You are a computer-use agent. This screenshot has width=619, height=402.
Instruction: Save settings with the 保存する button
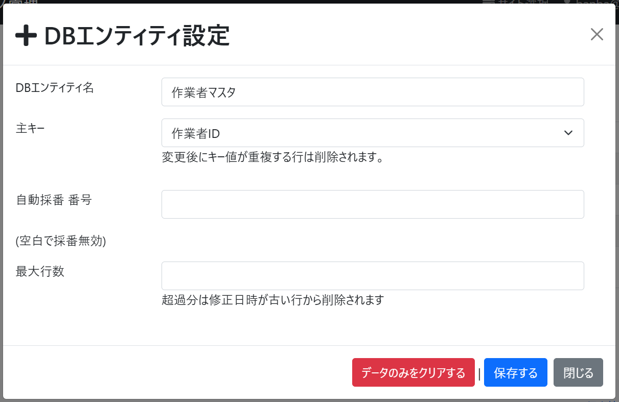[x=515, y=373]
